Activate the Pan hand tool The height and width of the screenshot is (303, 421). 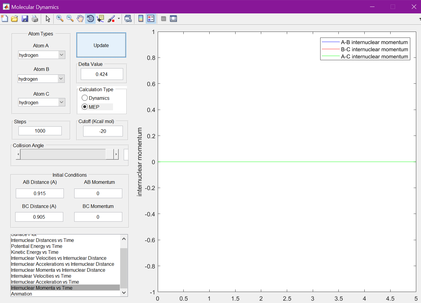(x=80, y=19)
